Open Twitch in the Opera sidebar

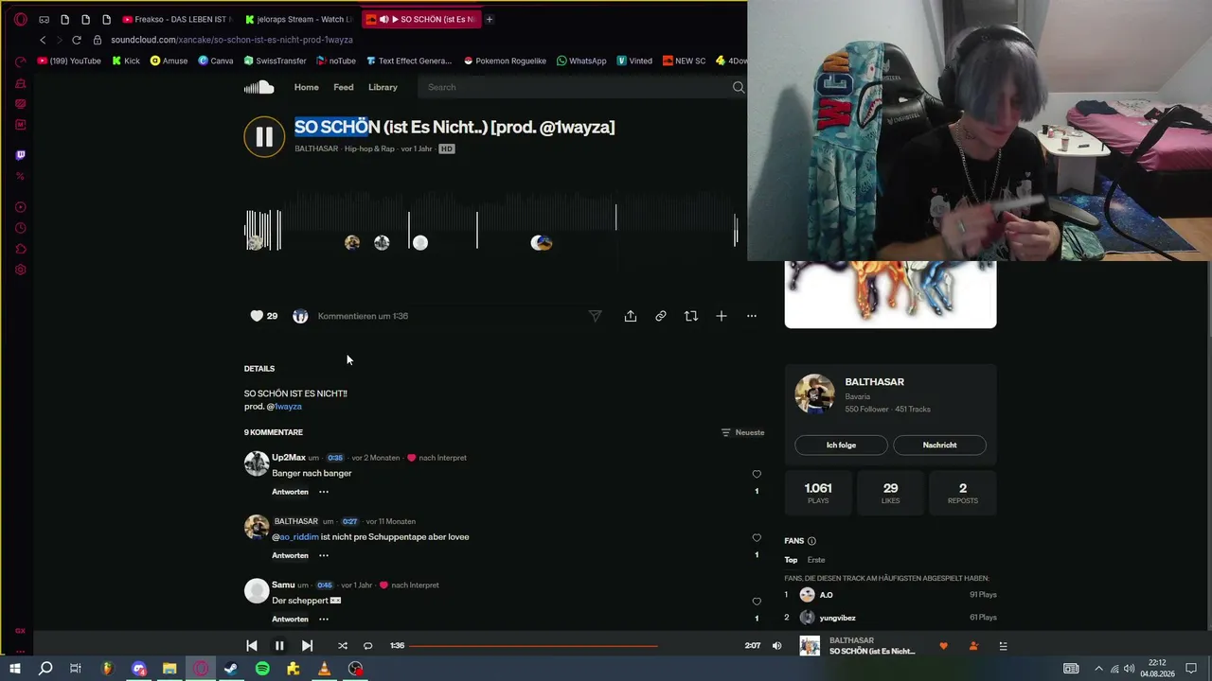(20, 155)
